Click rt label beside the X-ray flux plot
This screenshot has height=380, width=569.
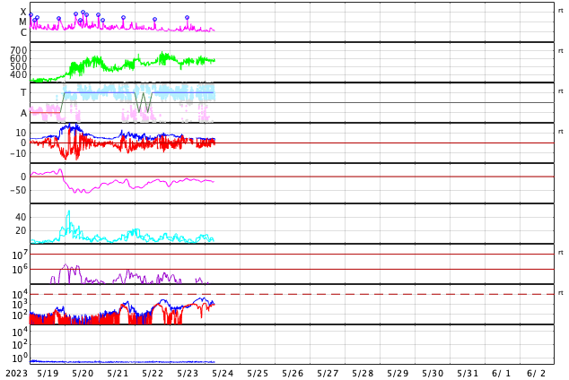click(560, 11)
